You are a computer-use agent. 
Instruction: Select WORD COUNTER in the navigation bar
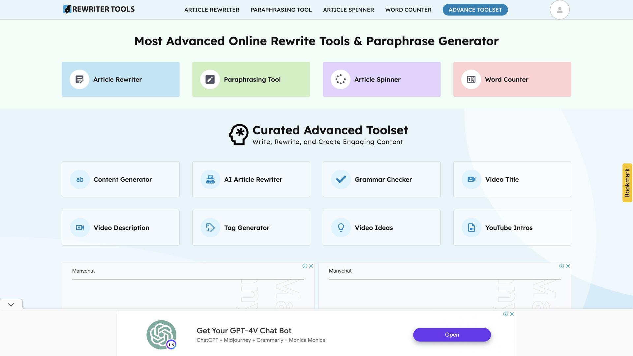408,10
